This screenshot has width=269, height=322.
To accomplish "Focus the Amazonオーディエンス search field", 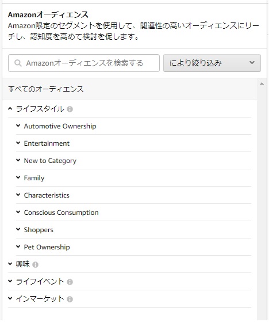I will tap(84, 63).
